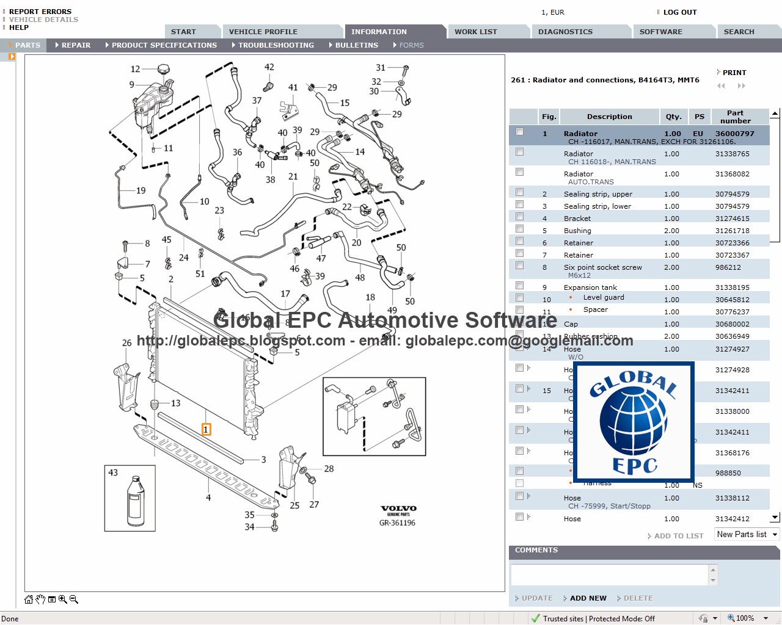782x625 pixels.
Task: Zoom out of the diagram with magnifier minus
Action: pos(74,599)
